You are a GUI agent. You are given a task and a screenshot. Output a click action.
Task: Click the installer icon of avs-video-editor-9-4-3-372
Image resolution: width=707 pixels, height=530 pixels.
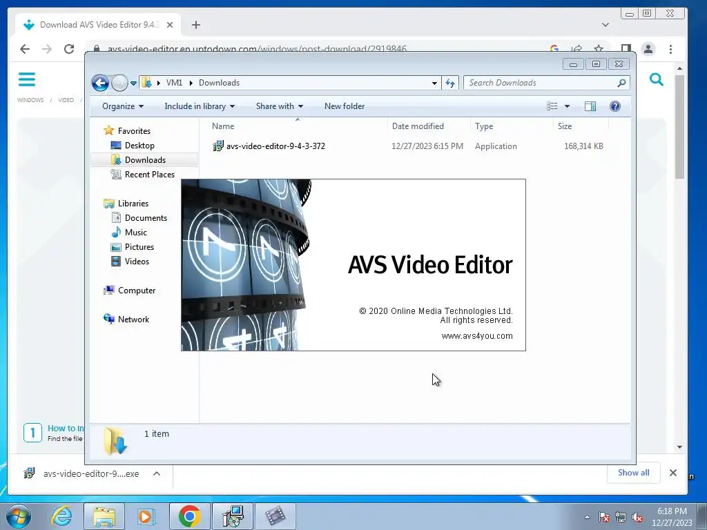point(218,146)
